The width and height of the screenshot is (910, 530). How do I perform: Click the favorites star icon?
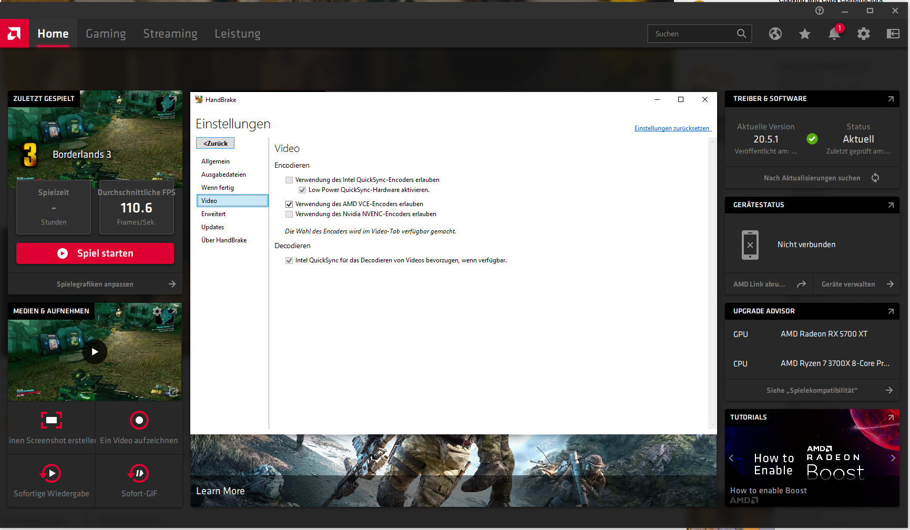click(804, 33)
